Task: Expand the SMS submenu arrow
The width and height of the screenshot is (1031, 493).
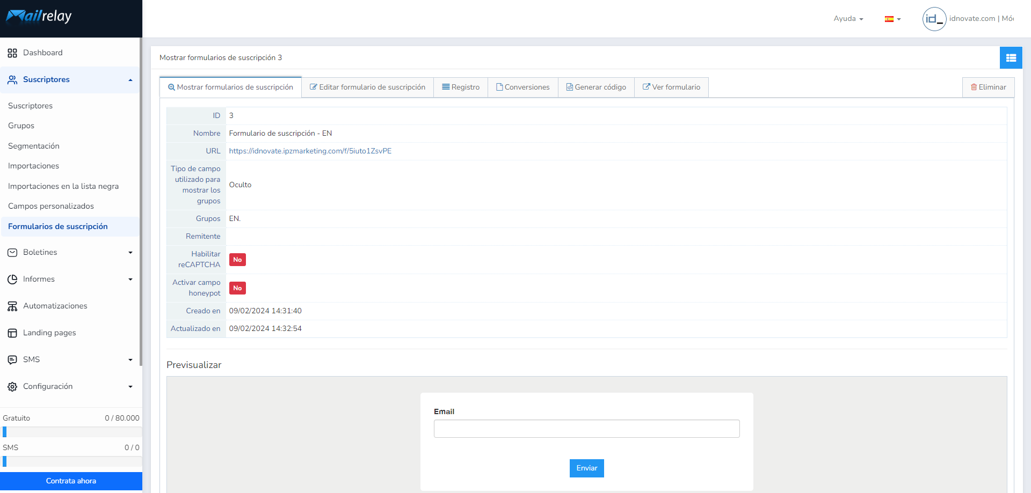Action: [x=130, y=360]
